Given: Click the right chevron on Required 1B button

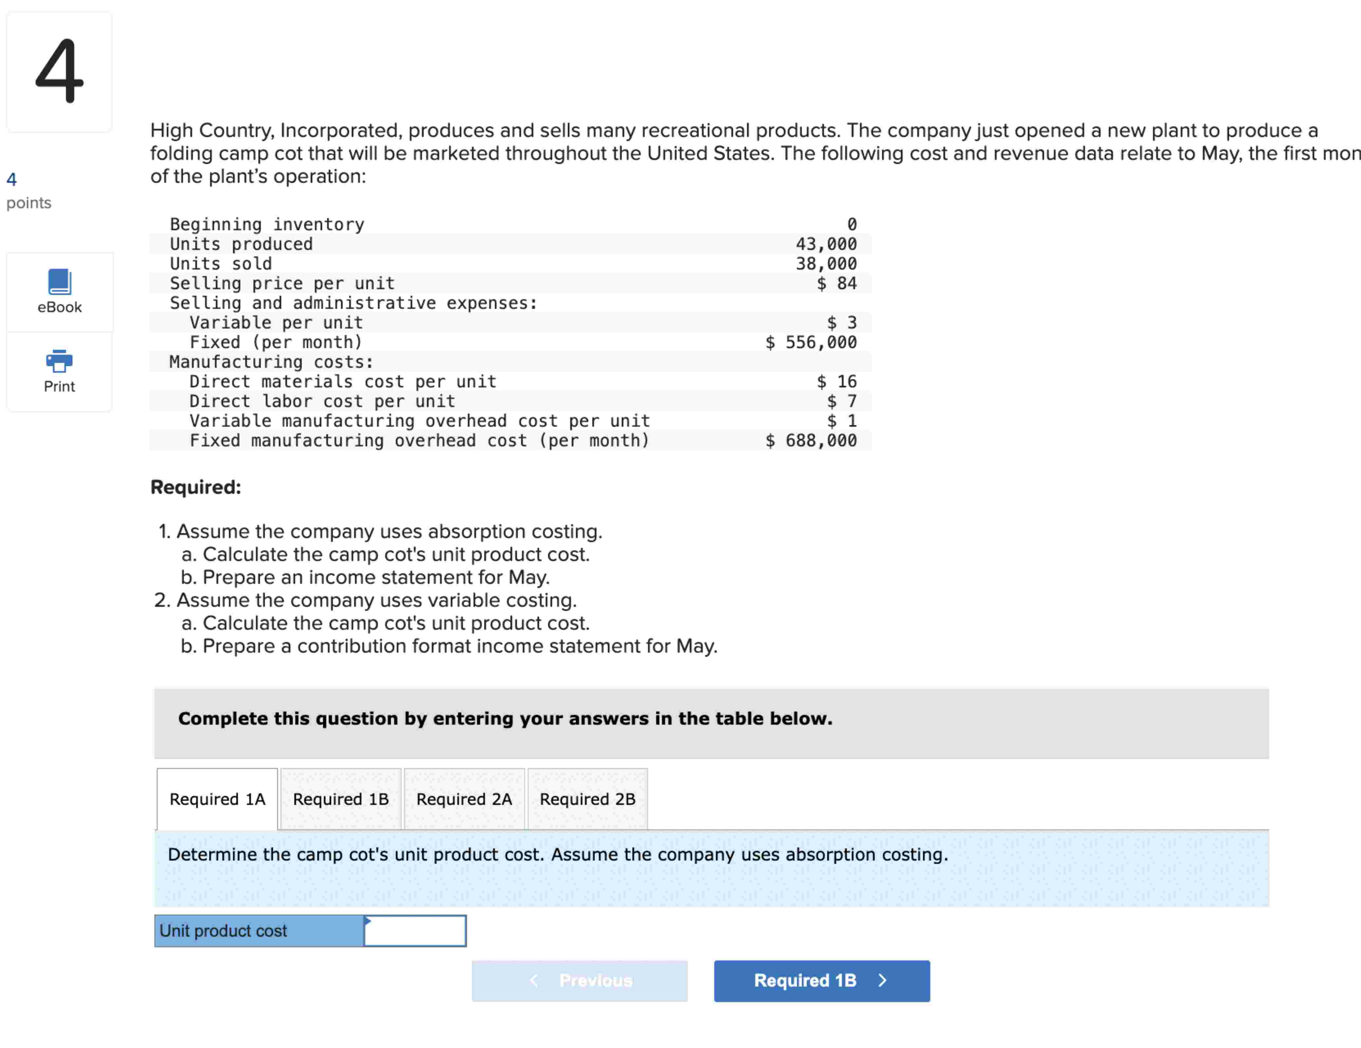Looking at the screenshot, I should (x=882, y=980).
